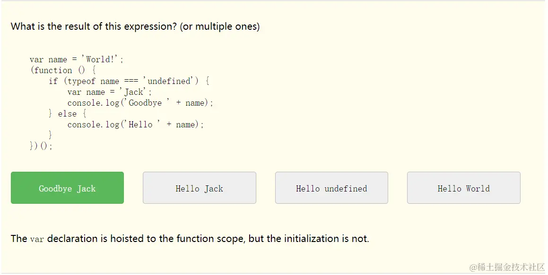Click the var name = 'Jack' code line
Image resolution: width=548 pixels, height=275 pixels.
tap(110, 92)
